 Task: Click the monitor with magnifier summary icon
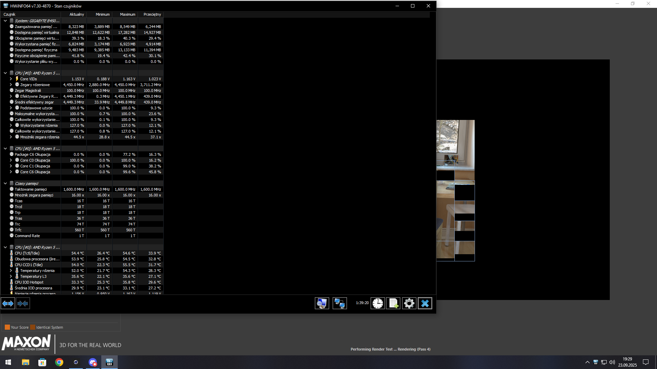coord(322,303)
